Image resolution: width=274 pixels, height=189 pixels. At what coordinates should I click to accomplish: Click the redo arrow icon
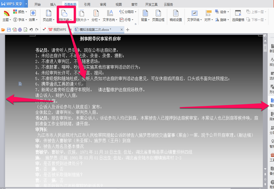tap(37, 30)
